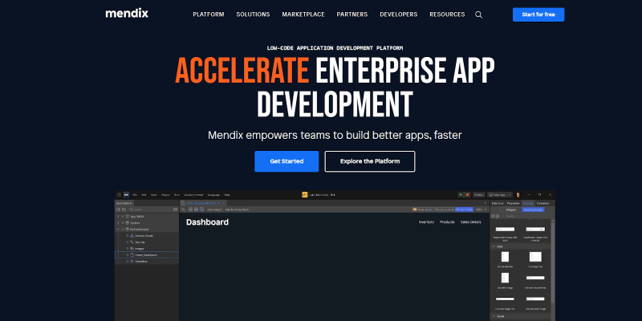Click the yellow app icon in title bar
Viewport: 642px width, 321px height.
(x=305, y=195)
